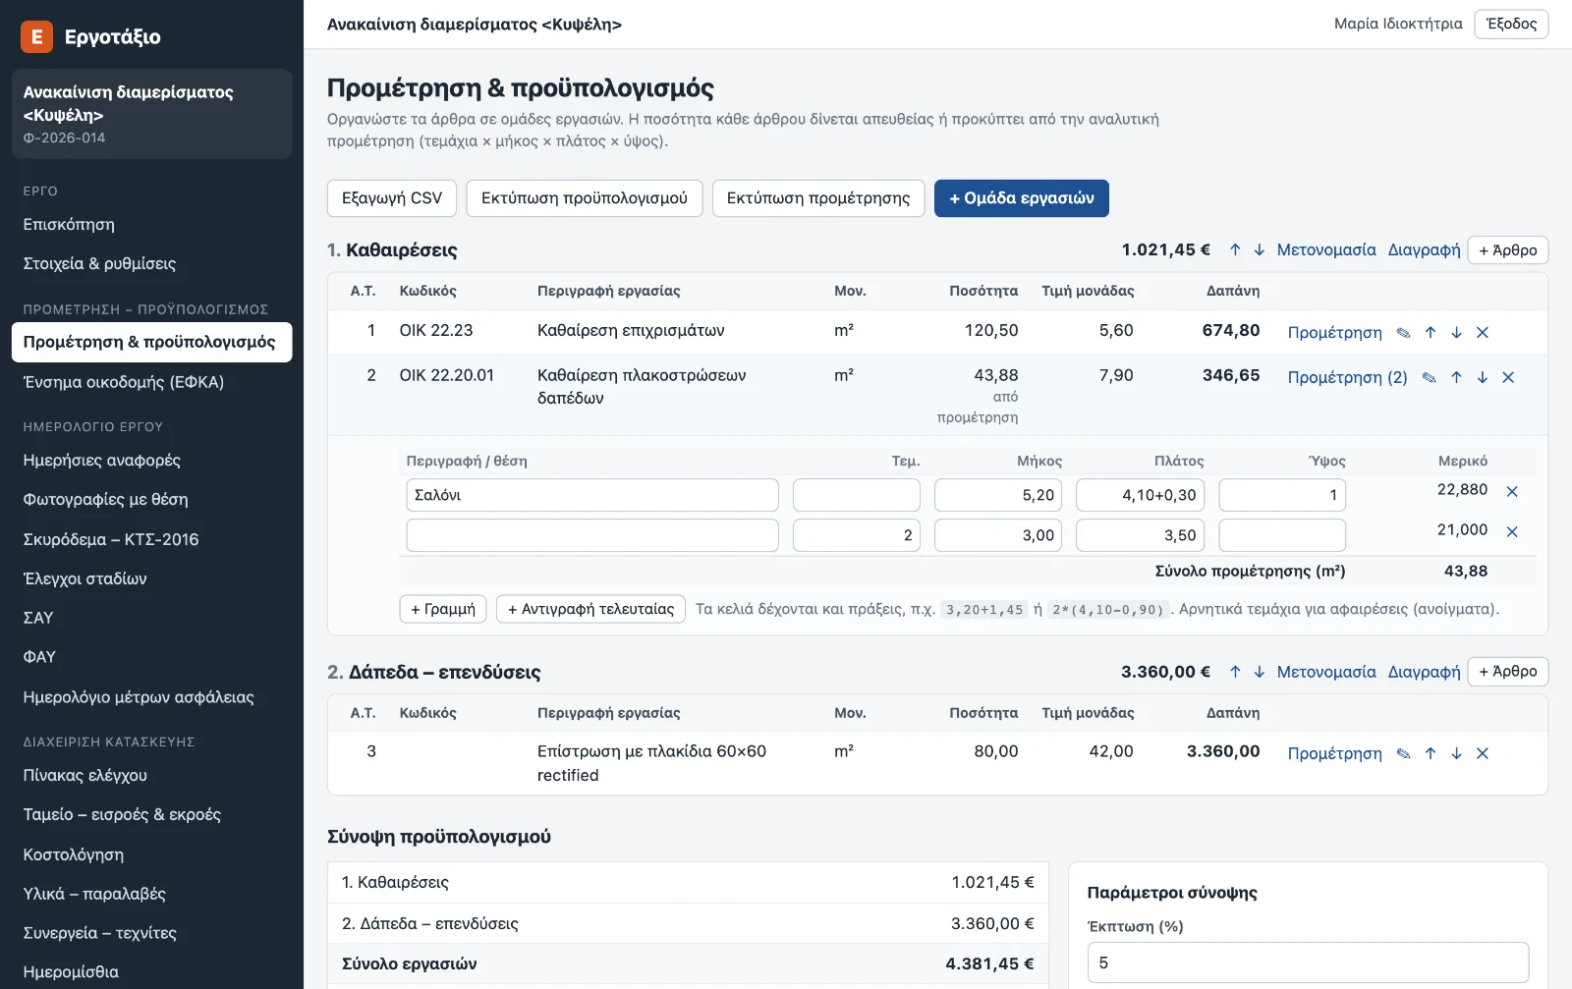This screenshot has height=989, width=1572.
Task: Move Καθαιρέσεις group down
Action: tap(1259, 249)
